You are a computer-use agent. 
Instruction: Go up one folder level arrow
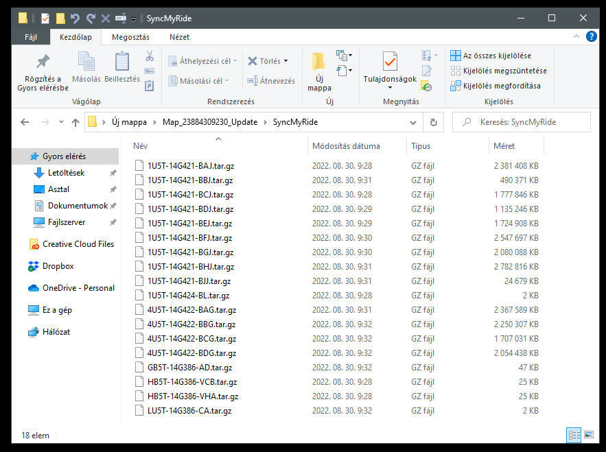tap(75, 123)
